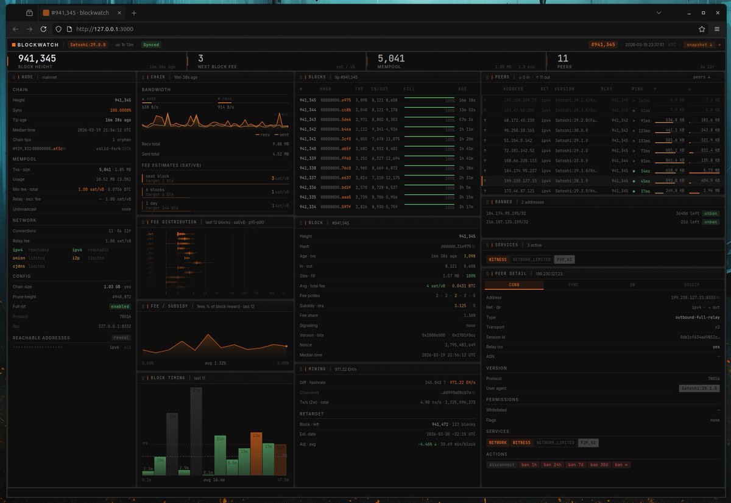Select peer row 184.174.95.237

(603, 171)
